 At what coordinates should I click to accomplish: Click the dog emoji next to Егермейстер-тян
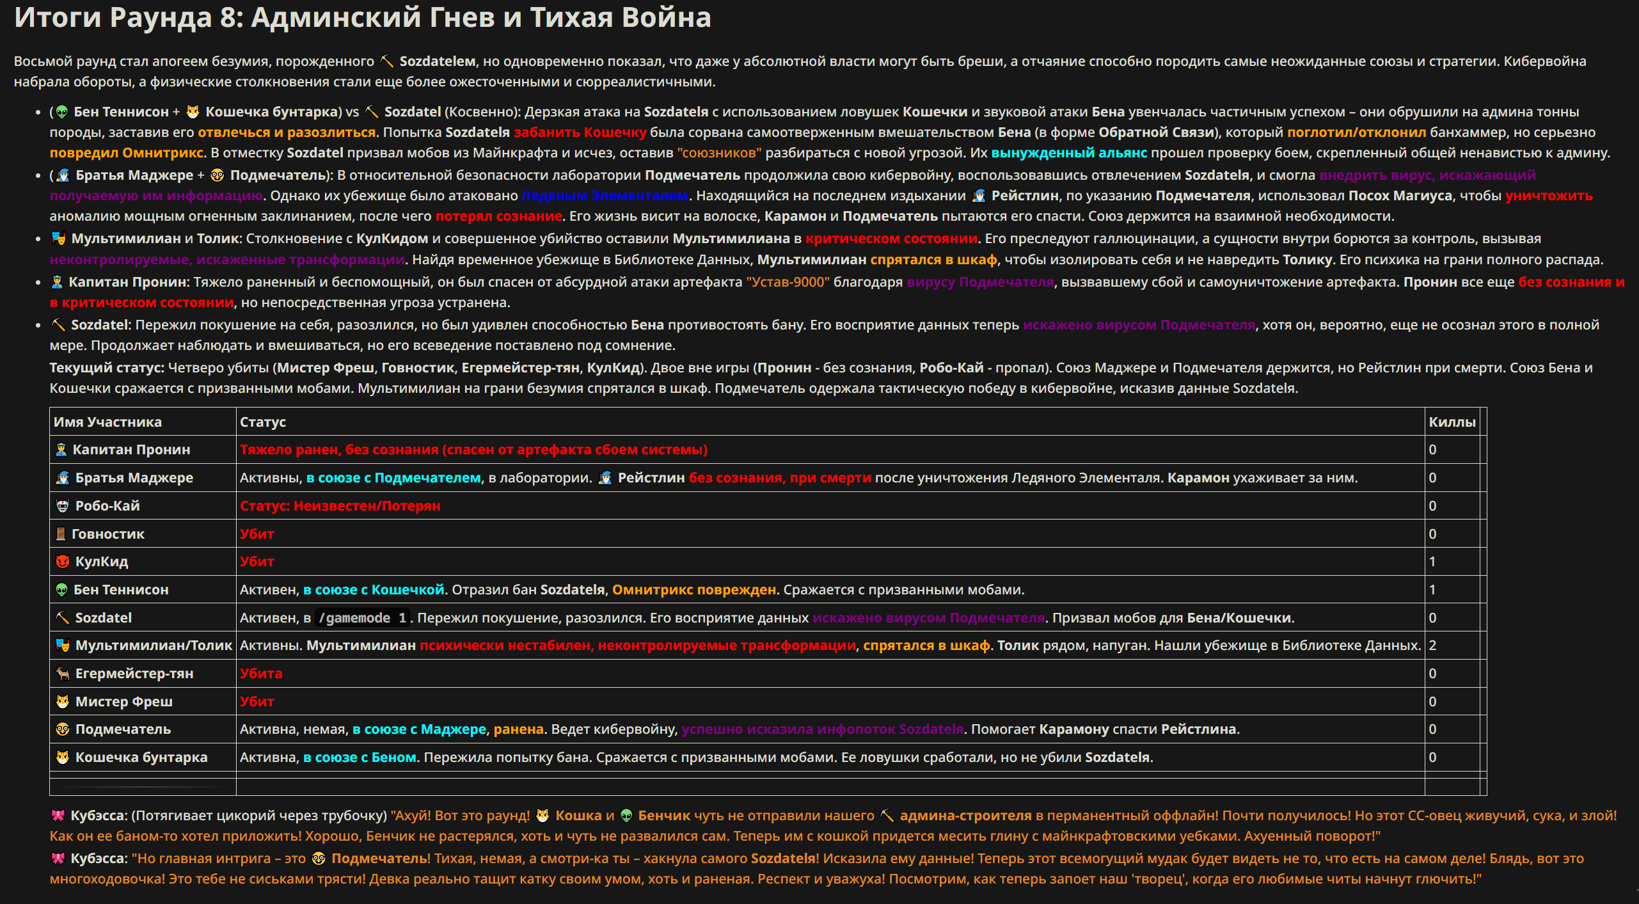click(x=63, y=674)
